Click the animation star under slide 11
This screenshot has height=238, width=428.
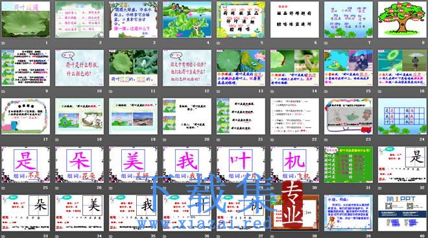(x=111, y=91)
